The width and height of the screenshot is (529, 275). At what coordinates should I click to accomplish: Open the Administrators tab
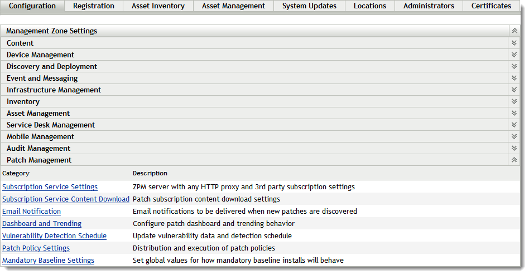429,6
